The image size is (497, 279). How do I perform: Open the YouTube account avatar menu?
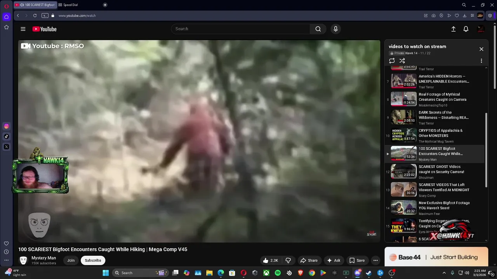click(481, 29)
